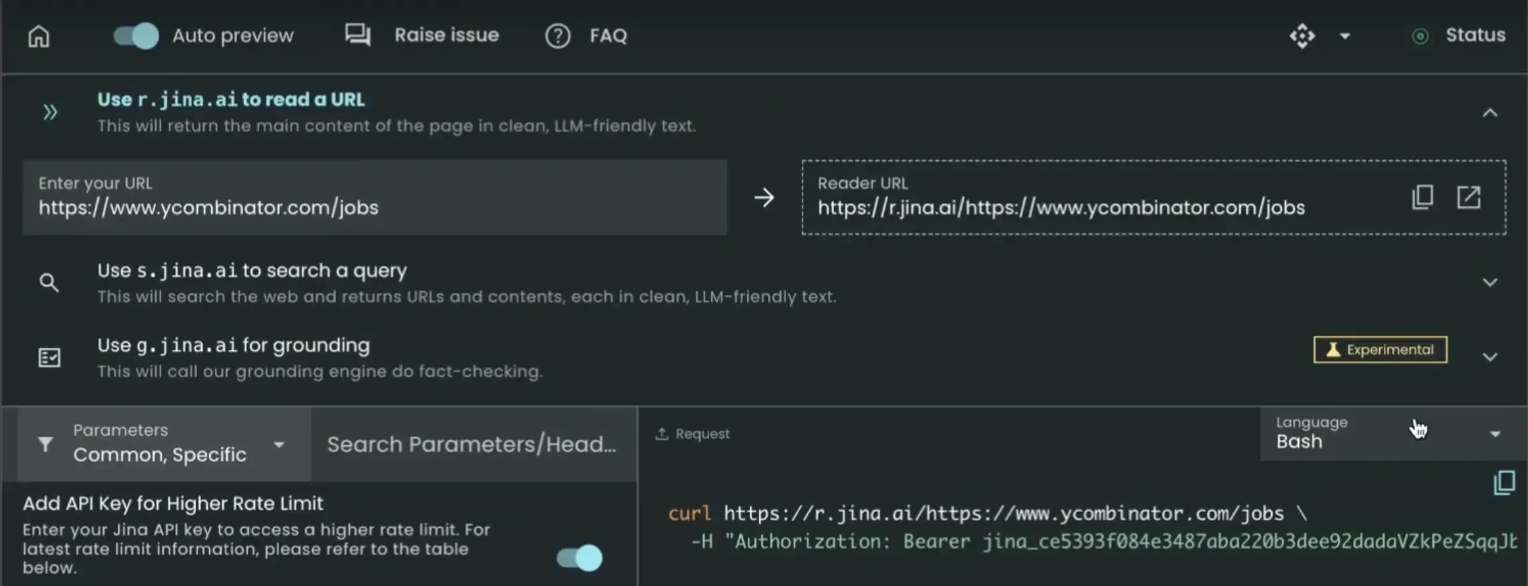Expand the s.jina.ai search section chevron
This screenshot has width=1528, height=586.
click(1490, 282)
